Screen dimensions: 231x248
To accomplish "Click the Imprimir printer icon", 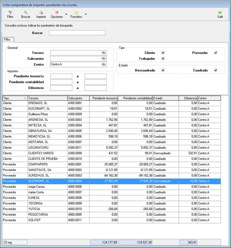I will [41, 13].
